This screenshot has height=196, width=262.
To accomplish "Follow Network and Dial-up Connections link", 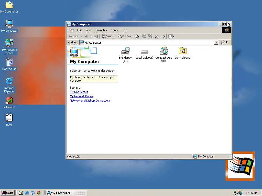I will click(x=90, y=101).
